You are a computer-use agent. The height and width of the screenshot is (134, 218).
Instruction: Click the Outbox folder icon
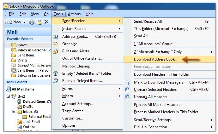(x=19, y=127)
